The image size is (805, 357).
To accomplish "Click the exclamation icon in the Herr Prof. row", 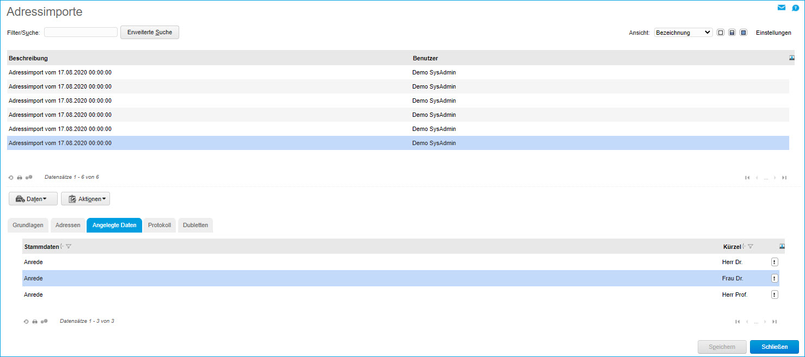I will click(x=774, y=295).
